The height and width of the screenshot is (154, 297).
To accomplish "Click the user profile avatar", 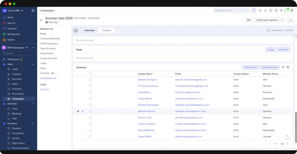I will [x=287, y=10].
